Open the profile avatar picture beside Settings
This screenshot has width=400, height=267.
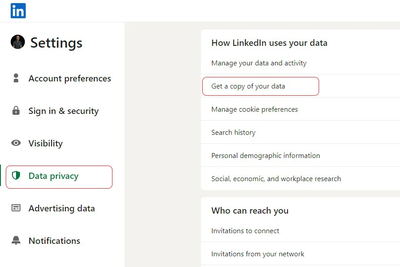[x=18, y=42]
